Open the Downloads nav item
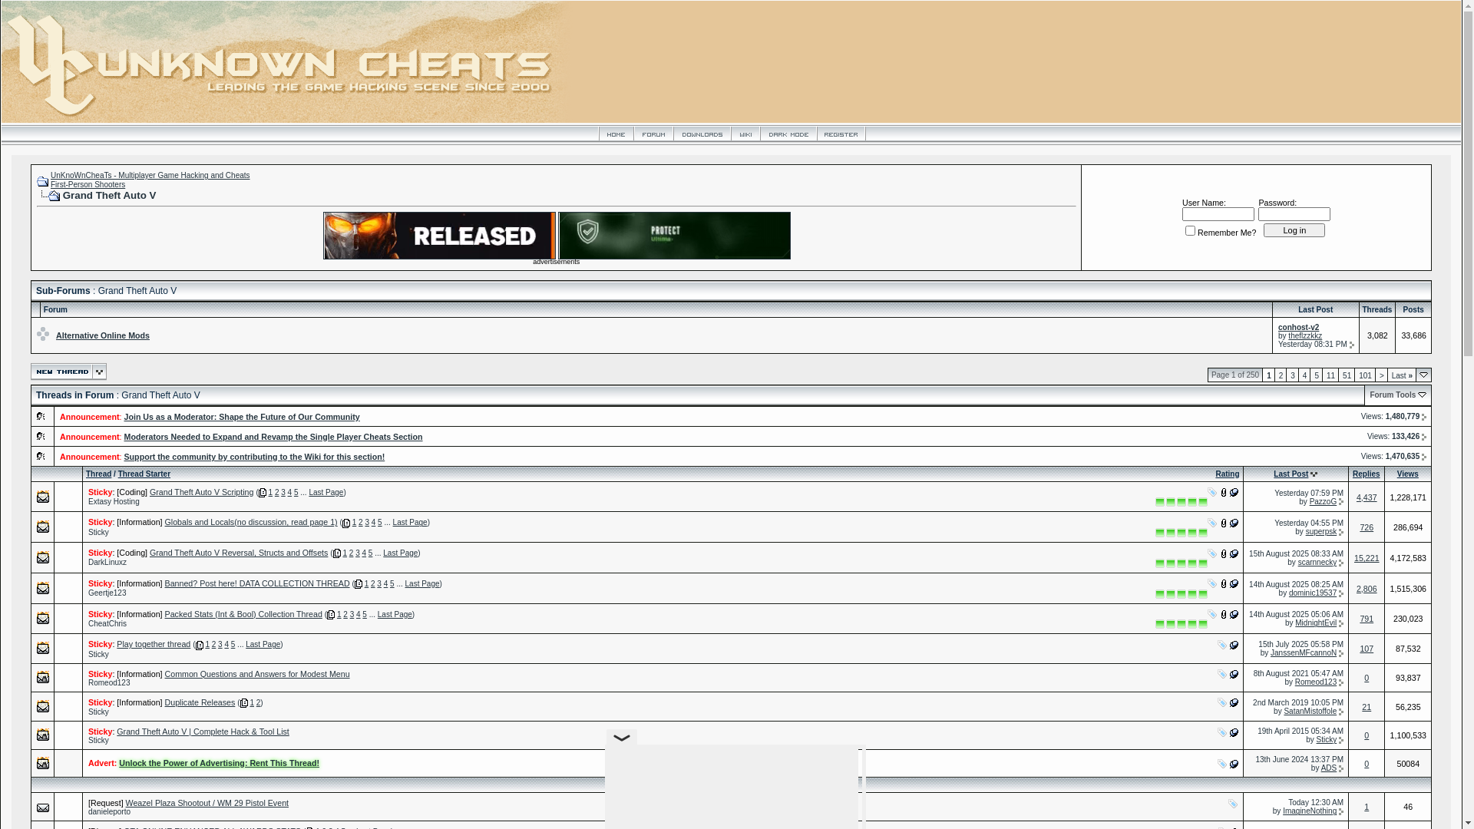 tap(702, 134)
